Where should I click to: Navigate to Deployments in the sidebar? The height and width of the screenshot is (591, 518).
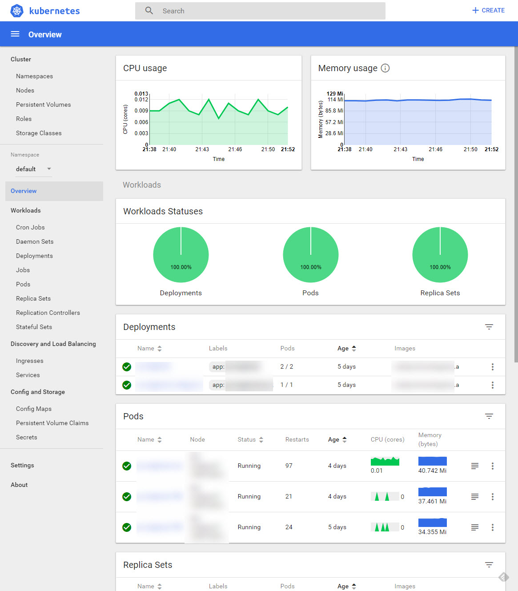point(34,256)
